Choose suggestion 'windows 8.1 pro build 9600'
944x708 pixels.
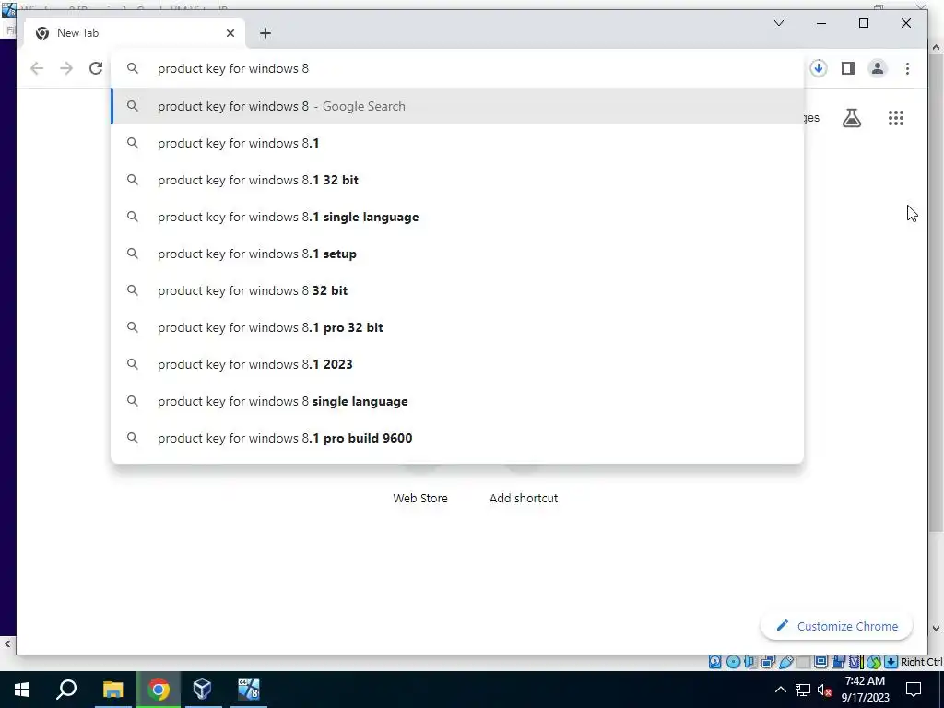tap(457, 438)
